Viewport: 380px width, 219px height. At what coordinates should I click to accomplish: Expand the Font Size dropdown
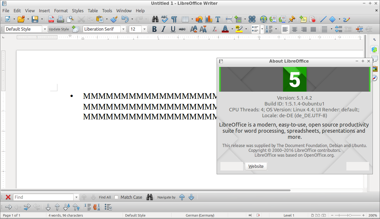tap(144, 29)
